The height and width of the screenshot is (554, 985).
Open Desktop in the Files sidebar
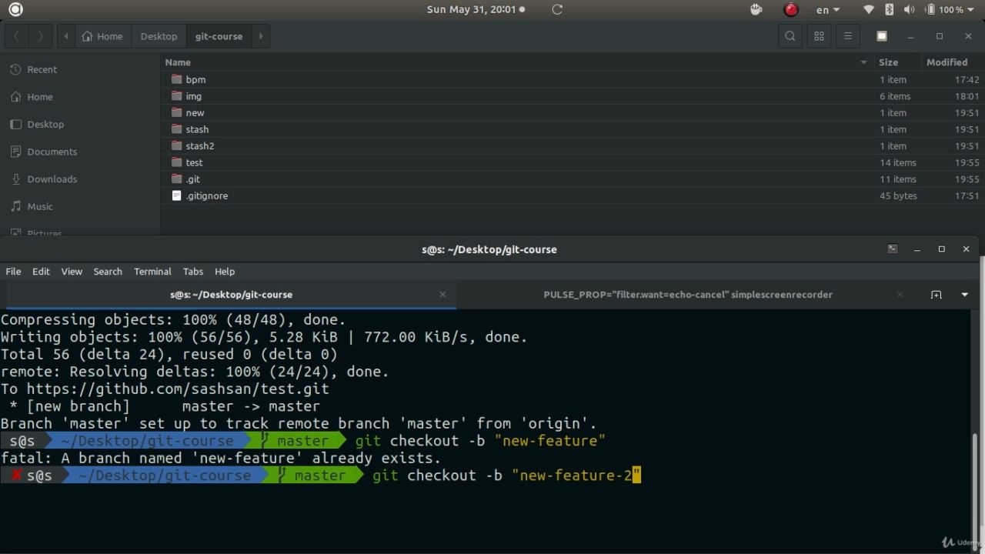coord(45,124)
